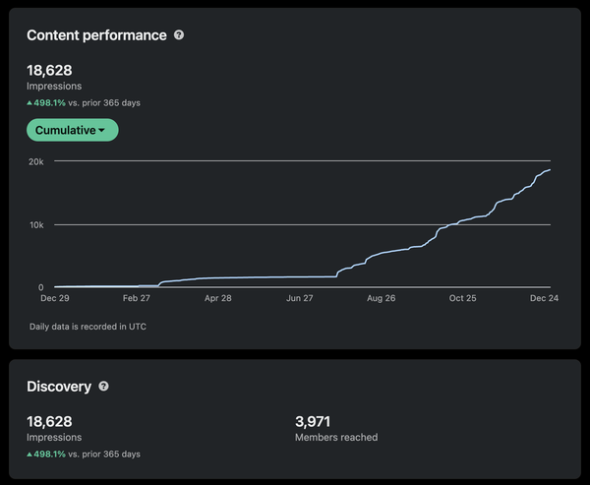Image resolution: width=590 pixels, height=485 pixels.
Task: Click the 18,628 impressions figure under Discovery
Action: (x=49, y=421)
